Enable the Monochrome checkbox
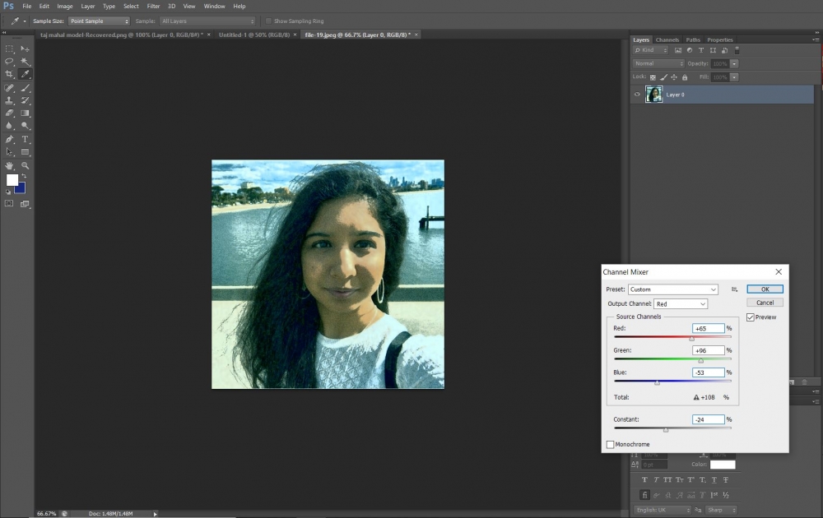Screen dimensions: 823x518 (611, 445)
